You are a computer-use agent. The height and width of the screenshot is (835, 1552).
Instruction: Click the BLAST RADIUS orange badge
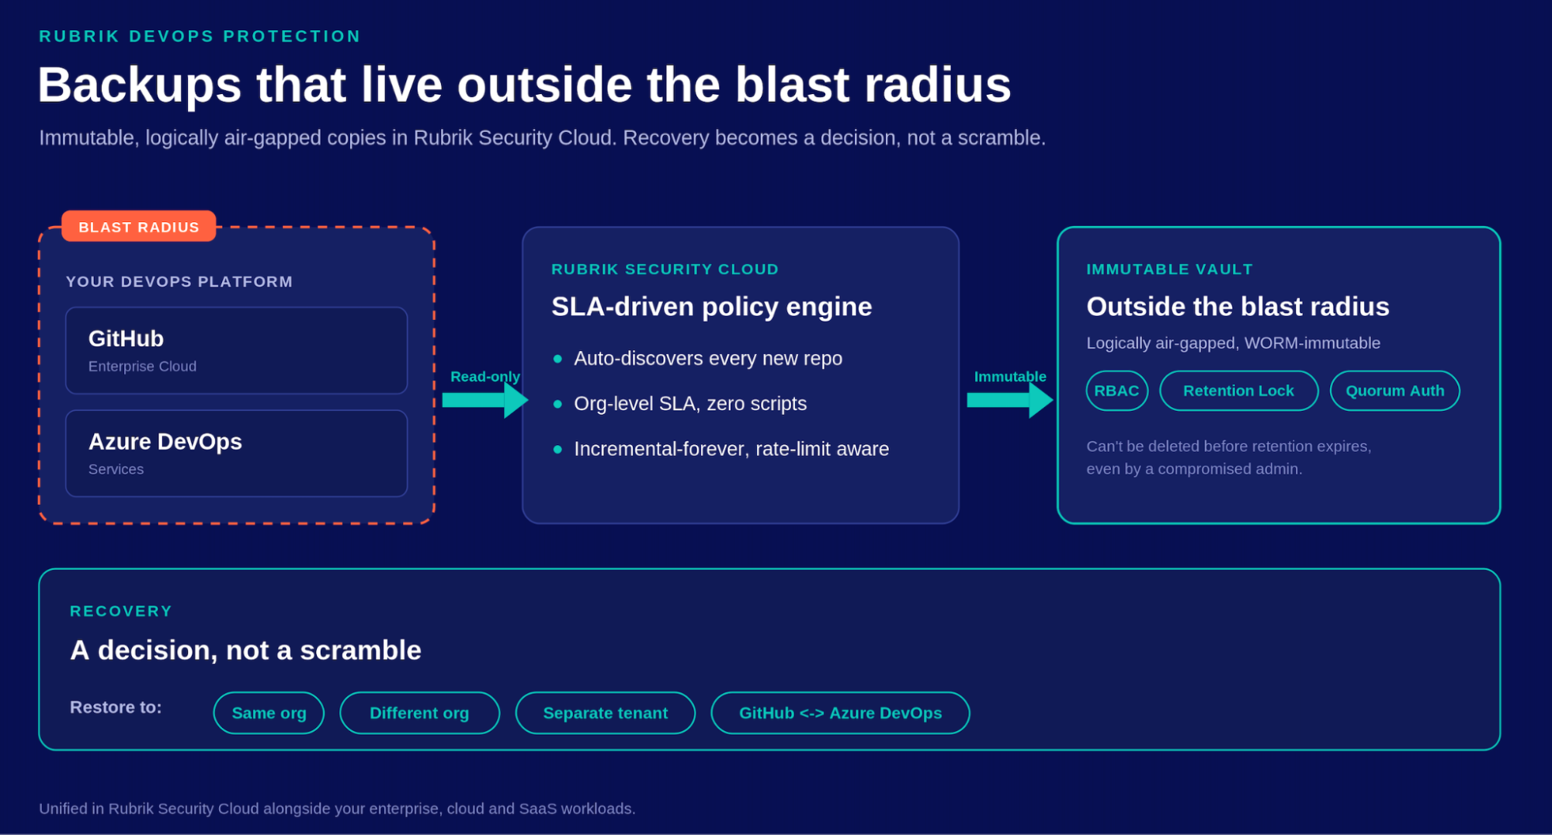pos(138,227)
